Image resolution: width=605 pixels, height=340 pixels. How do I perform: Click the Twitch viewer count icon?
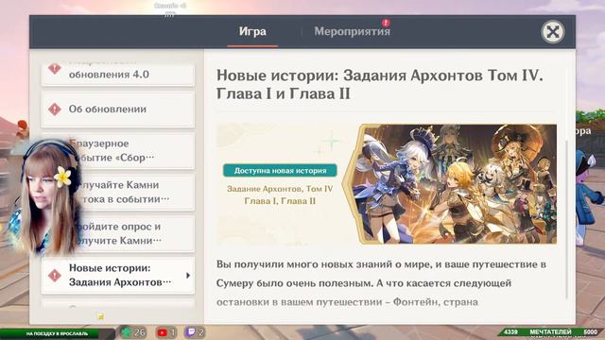point(191,332)
